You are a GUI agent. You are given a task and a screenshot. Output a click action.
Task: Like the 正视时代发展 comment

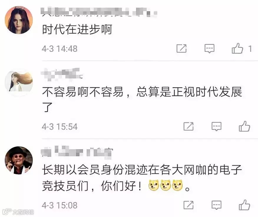click(244, 126)
